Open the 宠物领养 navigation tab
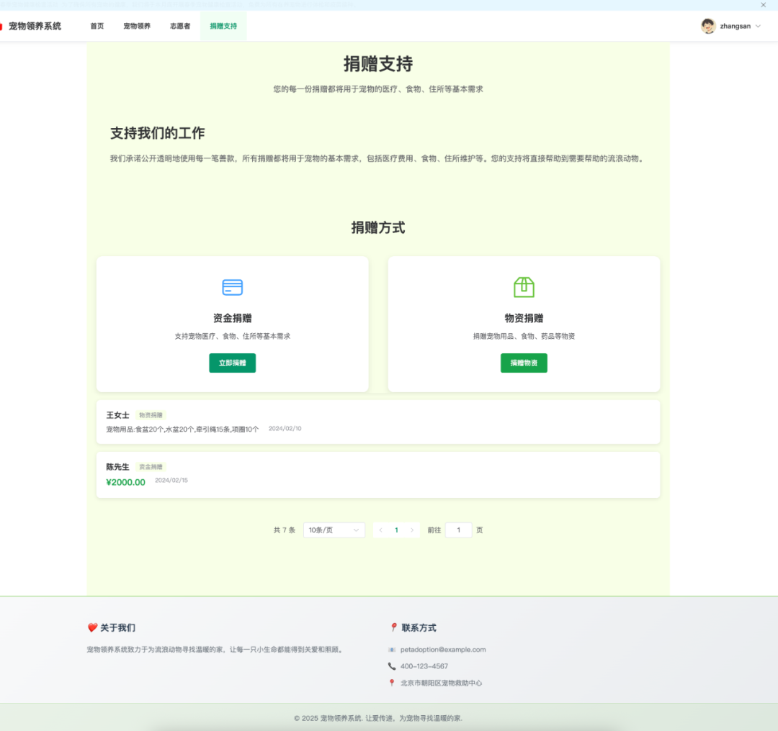The height and width of the screenshot is (731, 778). point(137,26)
